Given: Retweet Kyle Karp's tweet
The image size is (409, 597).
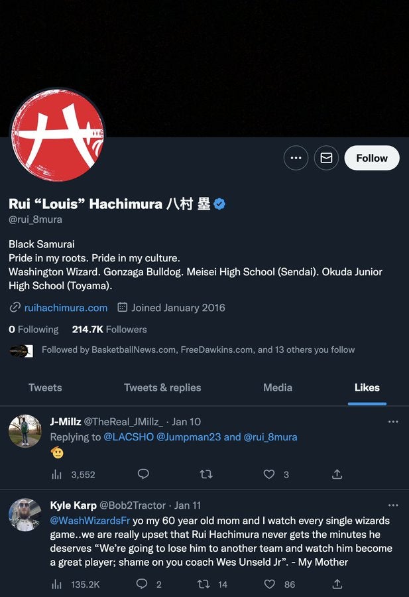Looking at the screenshot, I should point(205,584).
